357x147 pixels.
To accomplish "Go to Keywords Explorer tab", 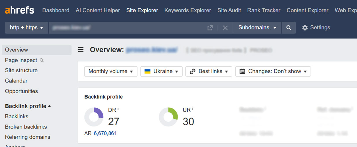I will (x=188, y=10).
